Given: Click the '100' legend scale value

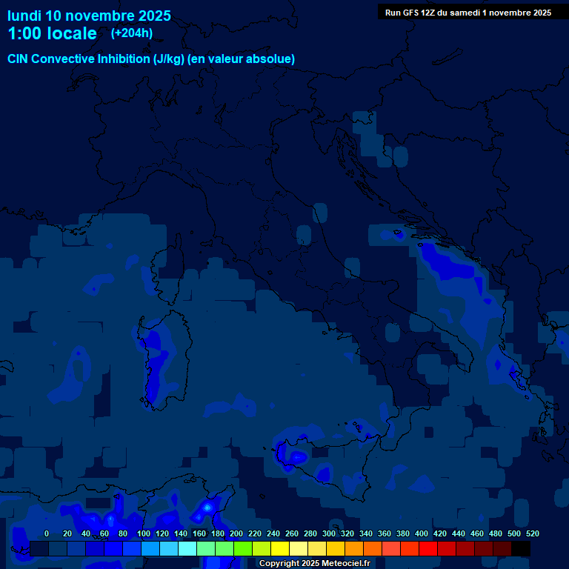Looking at the screenshot, I should pos(144,533).
